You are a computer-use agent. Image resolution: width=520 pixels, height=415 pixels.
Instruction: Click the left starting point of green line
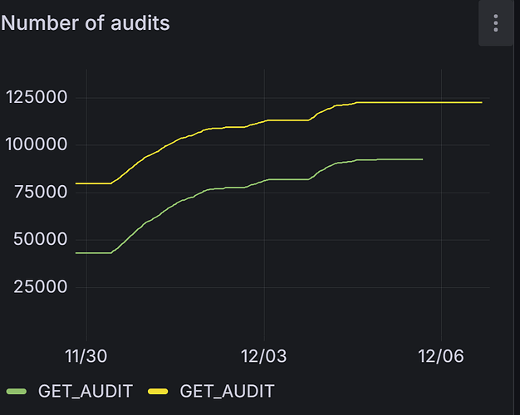[76, 253]
